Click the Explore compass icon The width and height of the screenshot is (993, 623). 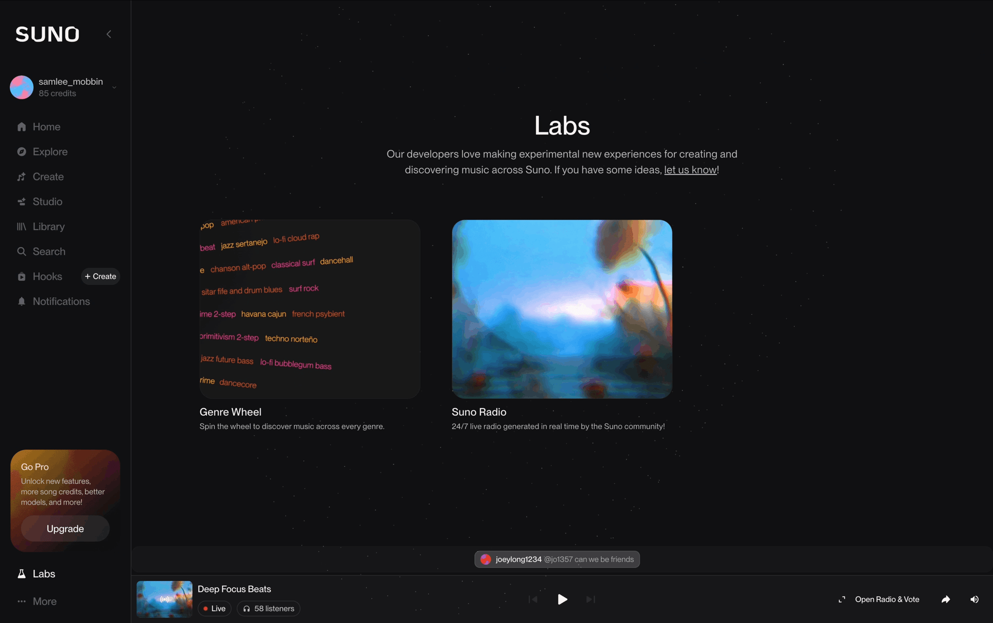[x=22, y=151]
